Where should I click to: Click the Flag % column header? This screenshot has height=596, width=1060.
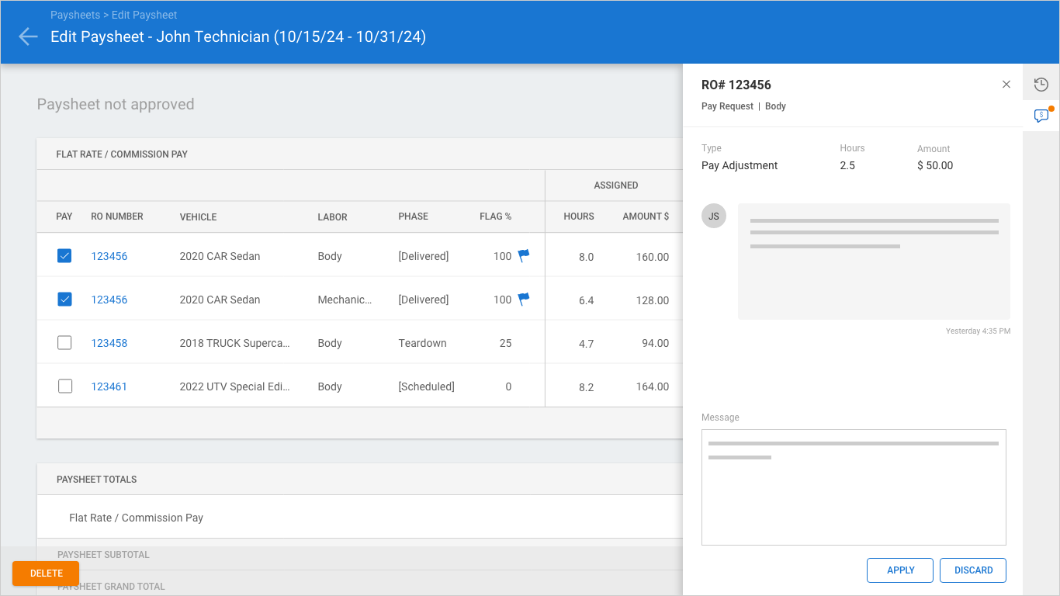[495, 217]
